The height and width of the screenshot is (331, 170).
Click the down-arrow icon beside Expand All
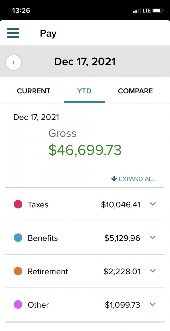(114, 179)
